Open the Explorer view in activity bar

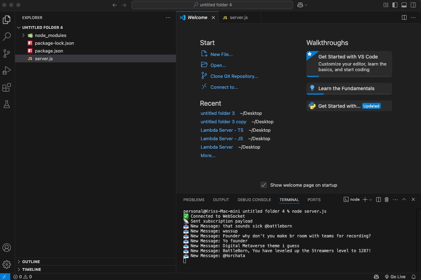point(7,20)
